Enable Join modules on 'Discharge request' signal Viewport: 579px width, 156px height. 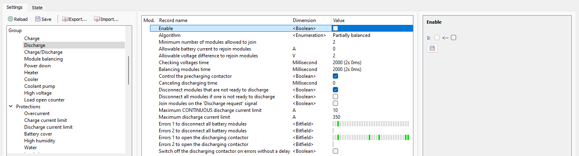[x=335, y=103]
